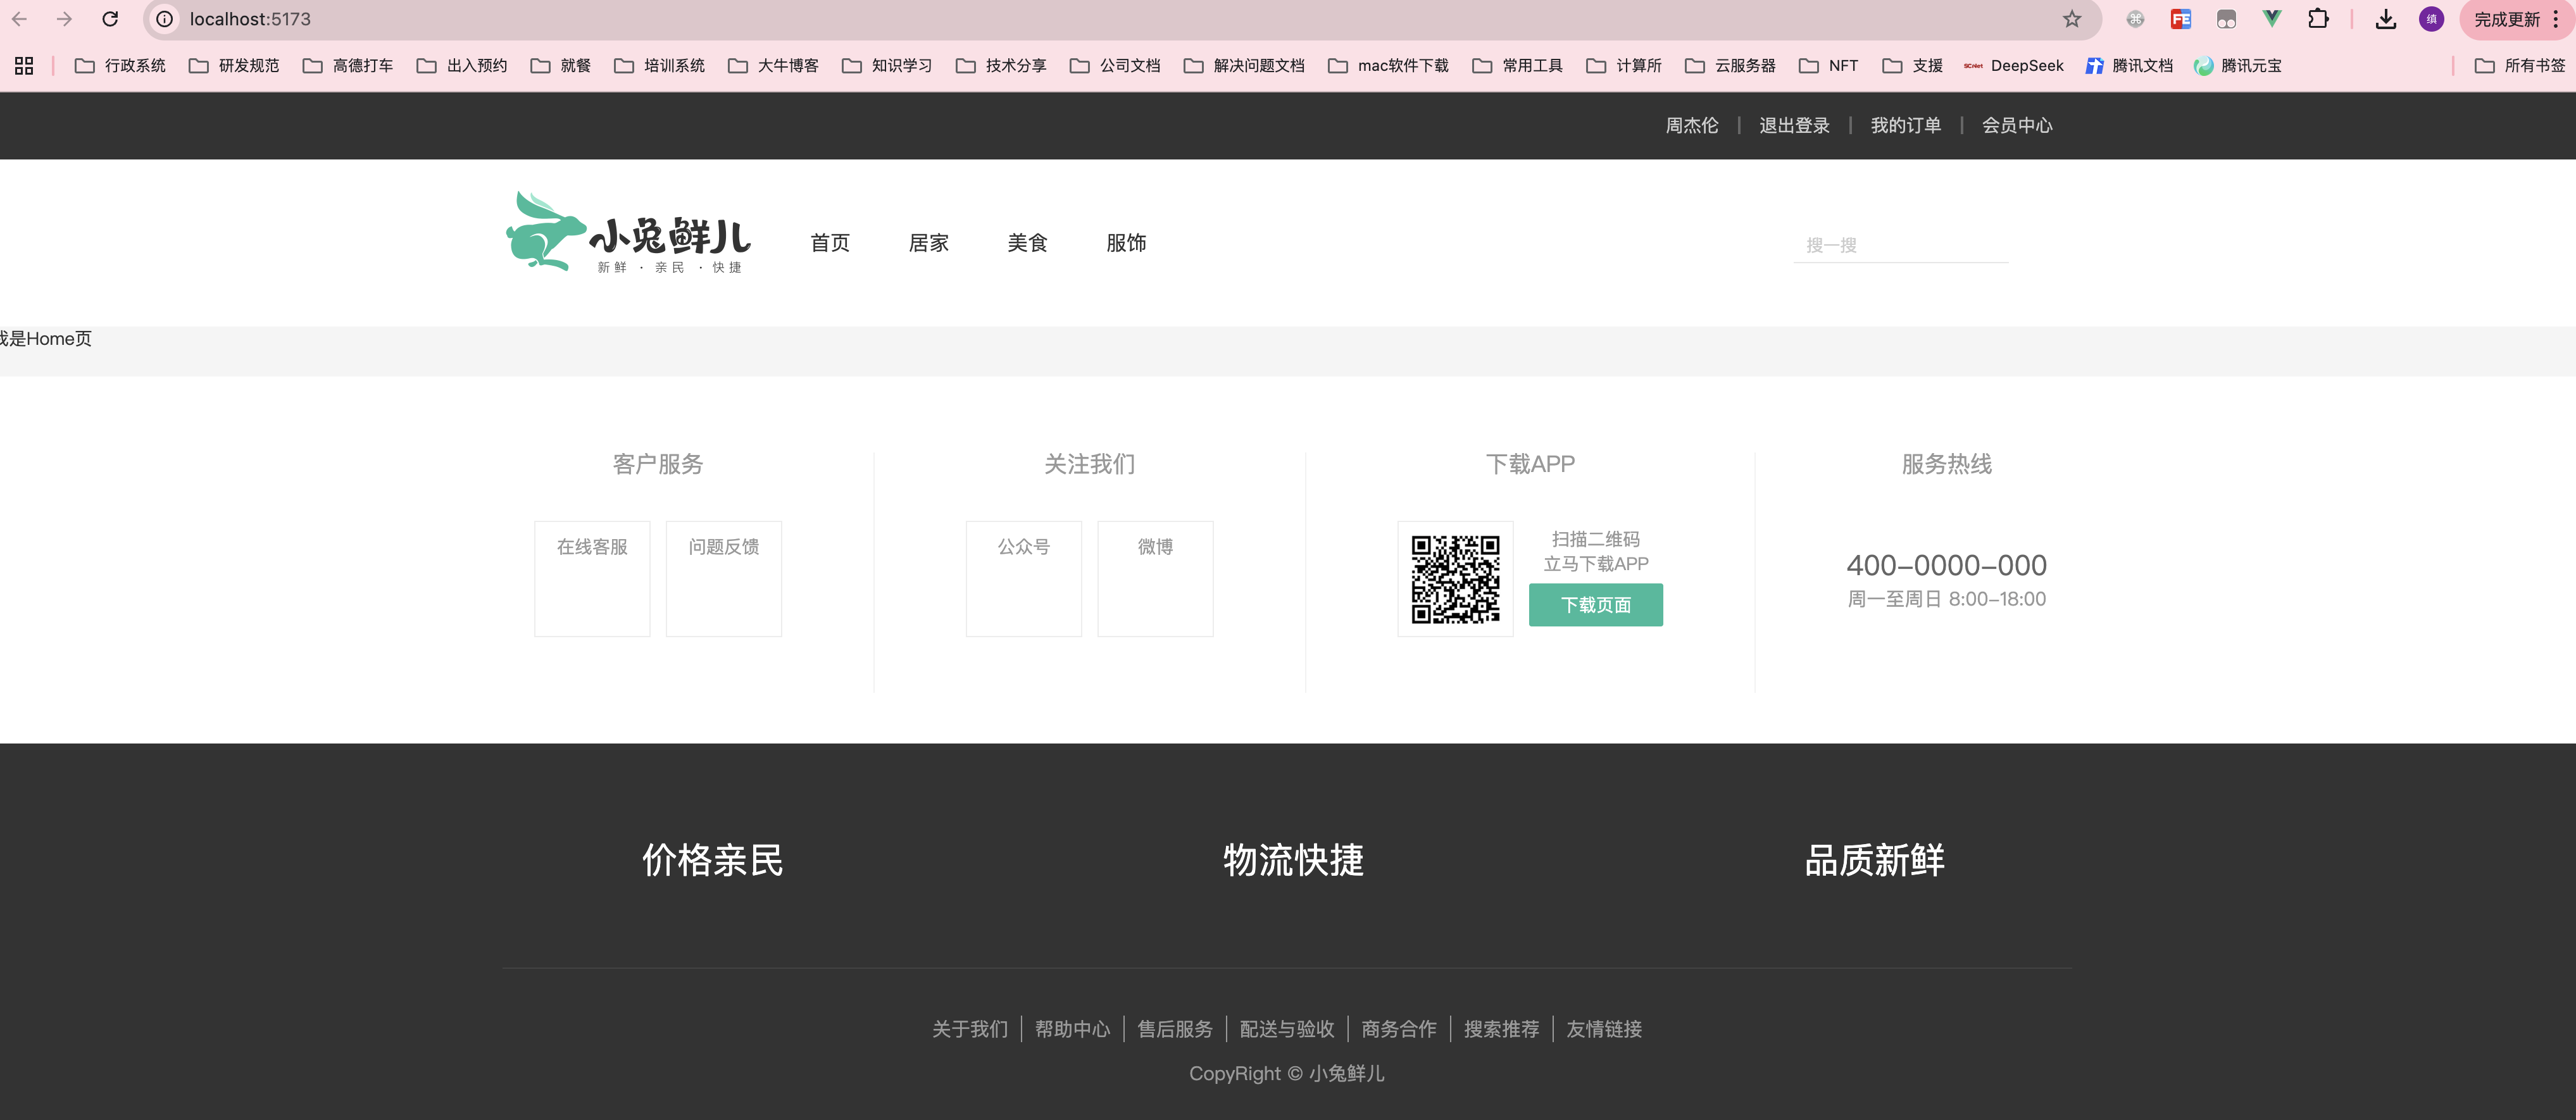Click the purple profile avatar icon
This screenshot has width=2576, height=1120.
(x=2432, y=19)
